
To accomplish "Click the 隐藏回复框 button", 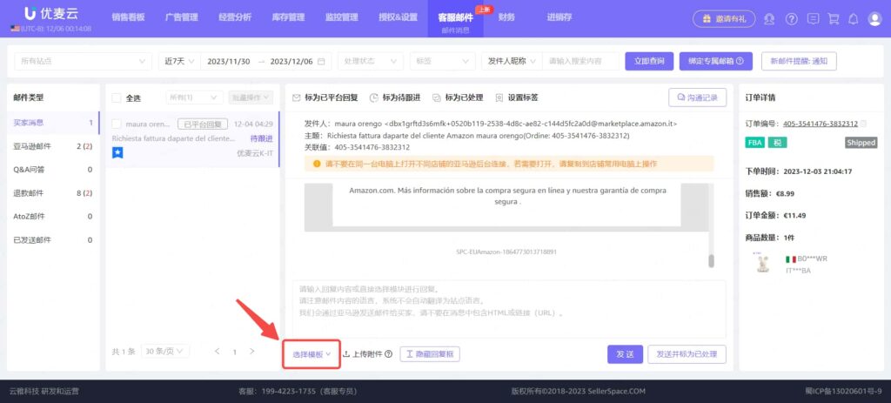I will 430,354.
